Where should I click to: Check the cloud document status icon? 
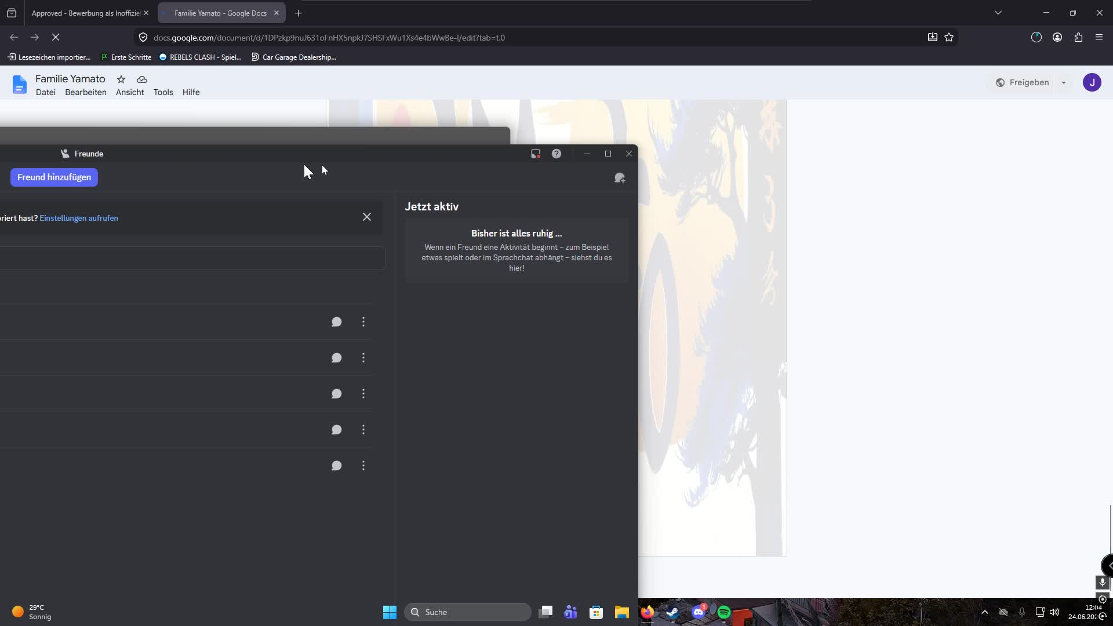click(142, 79)
